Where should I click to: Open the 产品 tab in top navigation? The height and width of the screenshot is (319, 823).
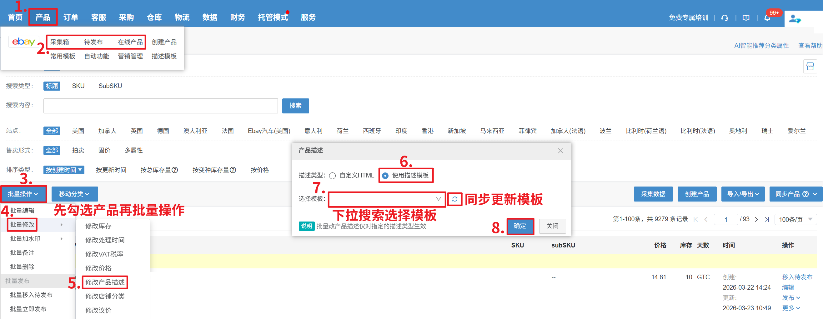pyautogui.click(x=43, y=17)
